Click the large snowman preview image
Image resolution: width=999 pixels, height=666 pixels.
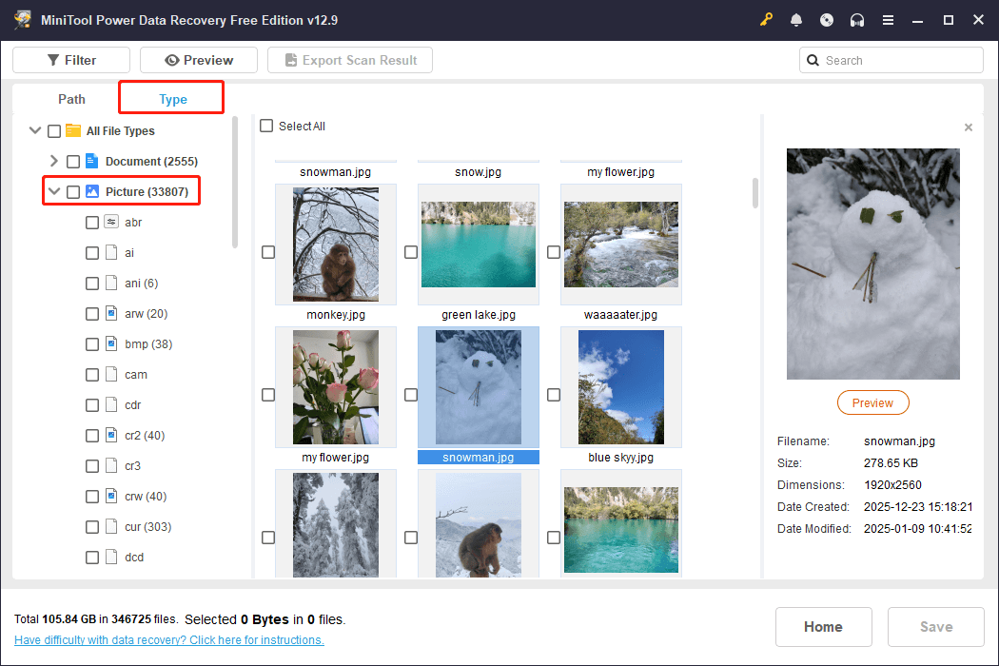point(872,264)
